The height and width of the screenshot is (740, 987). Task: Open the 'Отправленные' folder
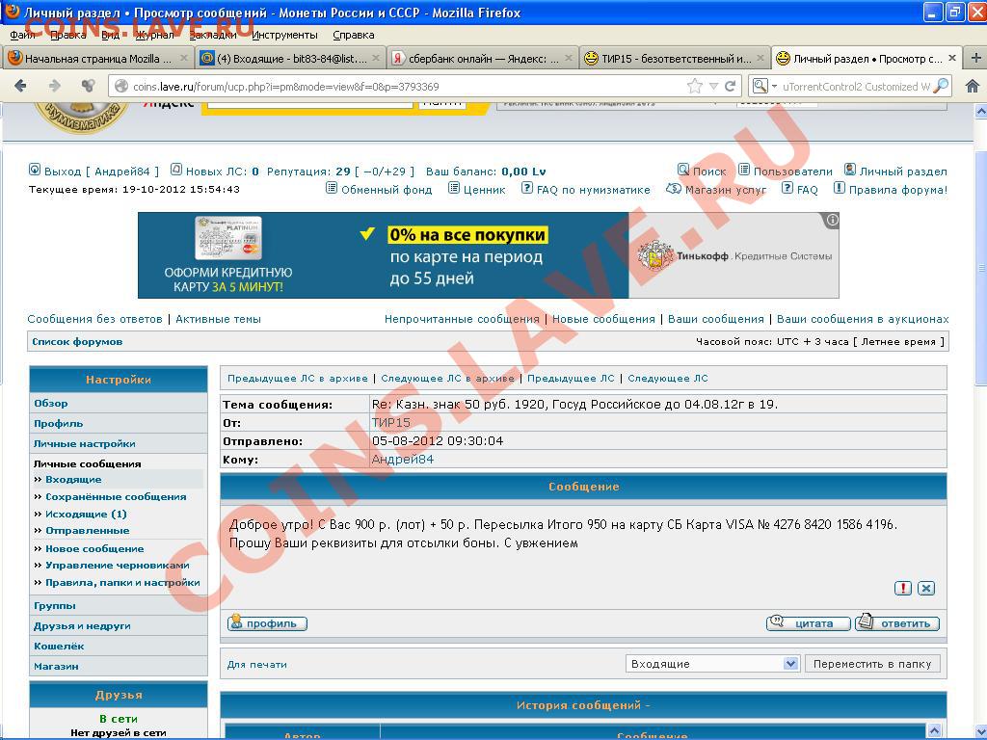click(88, 531)
